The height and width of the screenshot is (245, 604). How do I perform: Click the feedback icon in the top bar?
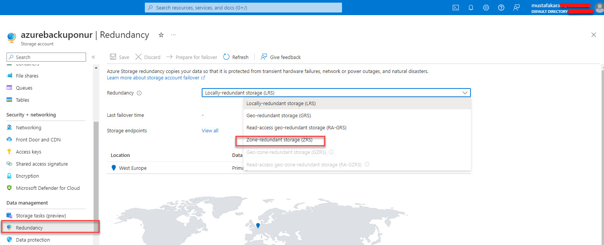point(516,8)
